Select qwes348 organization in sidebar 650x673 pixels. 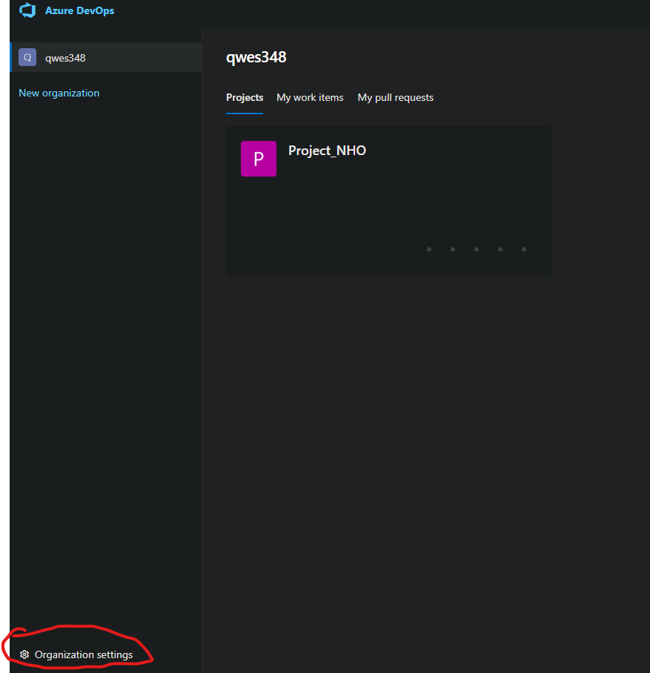(x=106, y=58)
